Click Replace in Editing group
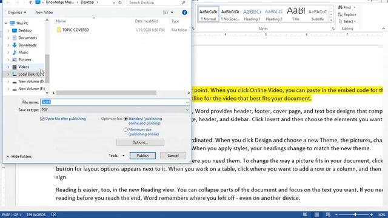This screenshot has width=388, height=218. click(x=347, y=15)
